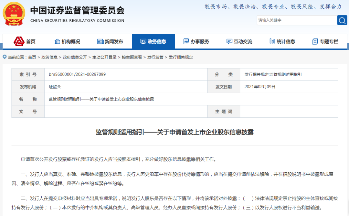
Task: Click the red home icon beside 首页
Action: tap(19, 41)
